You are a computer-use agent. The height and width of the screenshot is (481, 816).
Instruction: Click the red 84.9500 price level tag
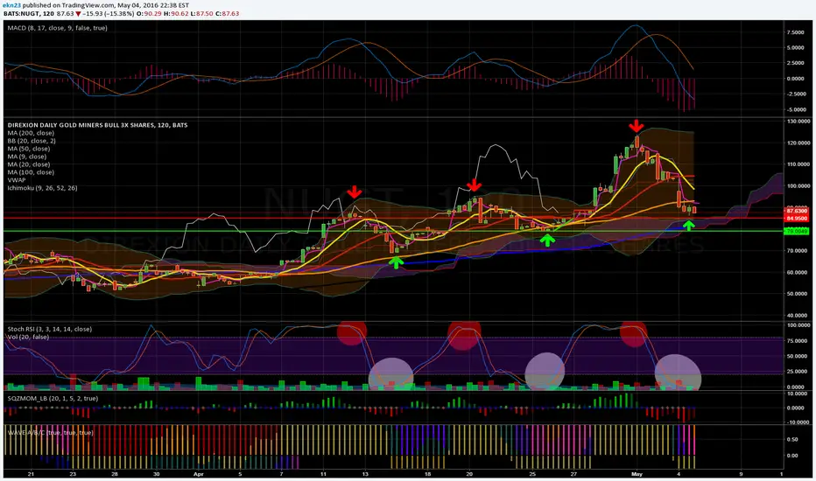click(x=797, y=219)
